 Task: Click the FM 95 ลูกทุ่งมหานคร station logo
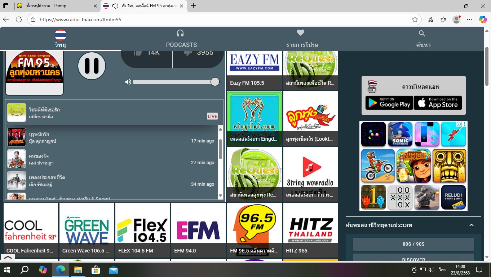click(35, 73)
